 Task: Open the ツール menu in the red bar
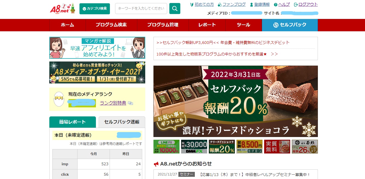(x=243, y=25)
